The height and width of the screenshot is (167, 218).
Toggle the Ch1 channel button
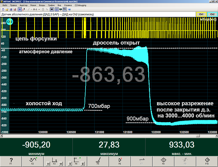pyautogui.click(x=201, y=15)
